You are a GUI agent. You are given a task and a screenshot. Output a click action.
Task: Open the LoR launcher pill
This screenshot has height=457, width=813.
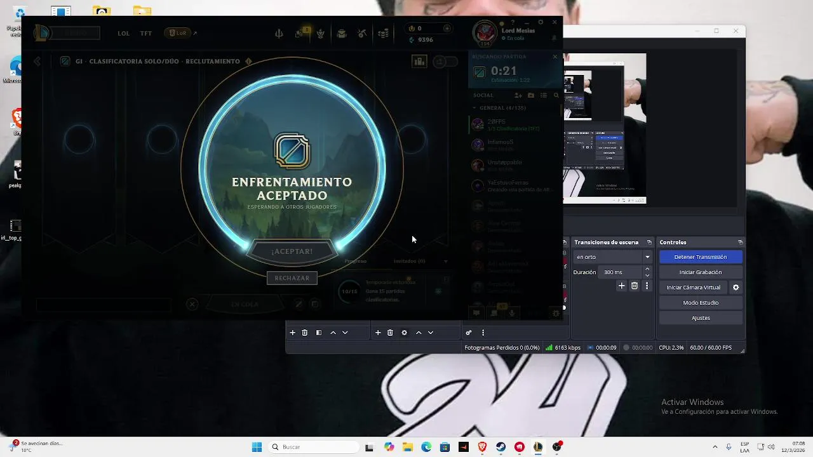tap(178, 33)
